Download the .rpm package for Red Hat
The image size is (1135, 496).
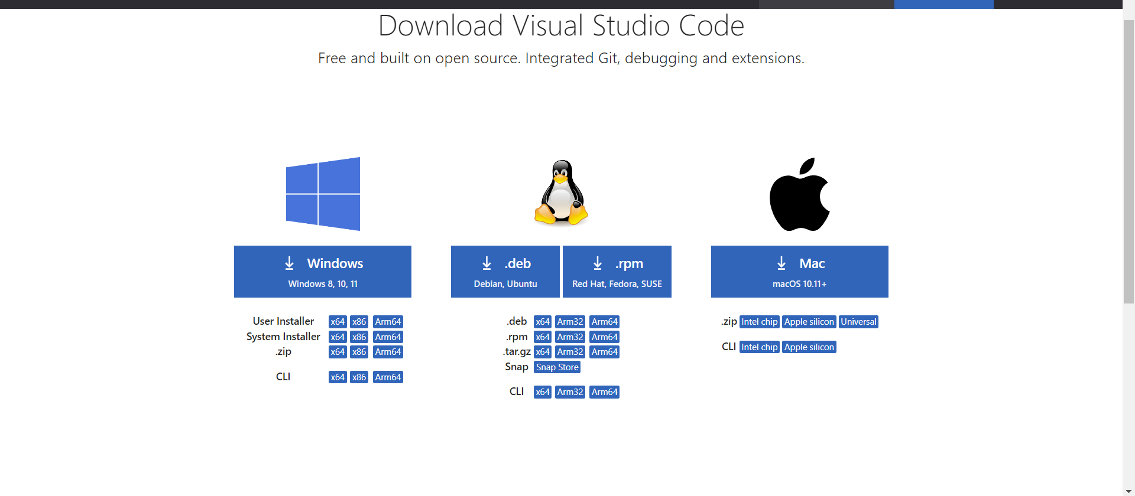pos(617,272)
